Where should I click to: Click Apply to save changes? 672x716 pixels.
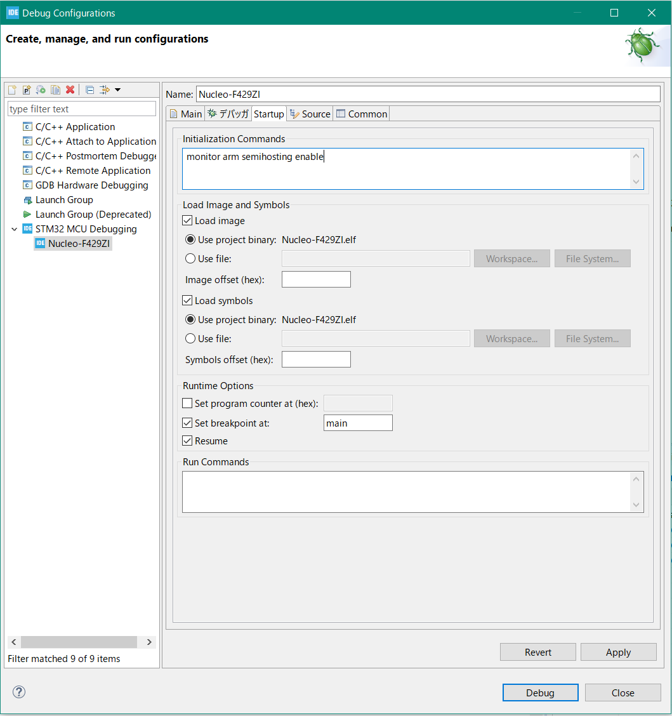[x=618, y=652]
